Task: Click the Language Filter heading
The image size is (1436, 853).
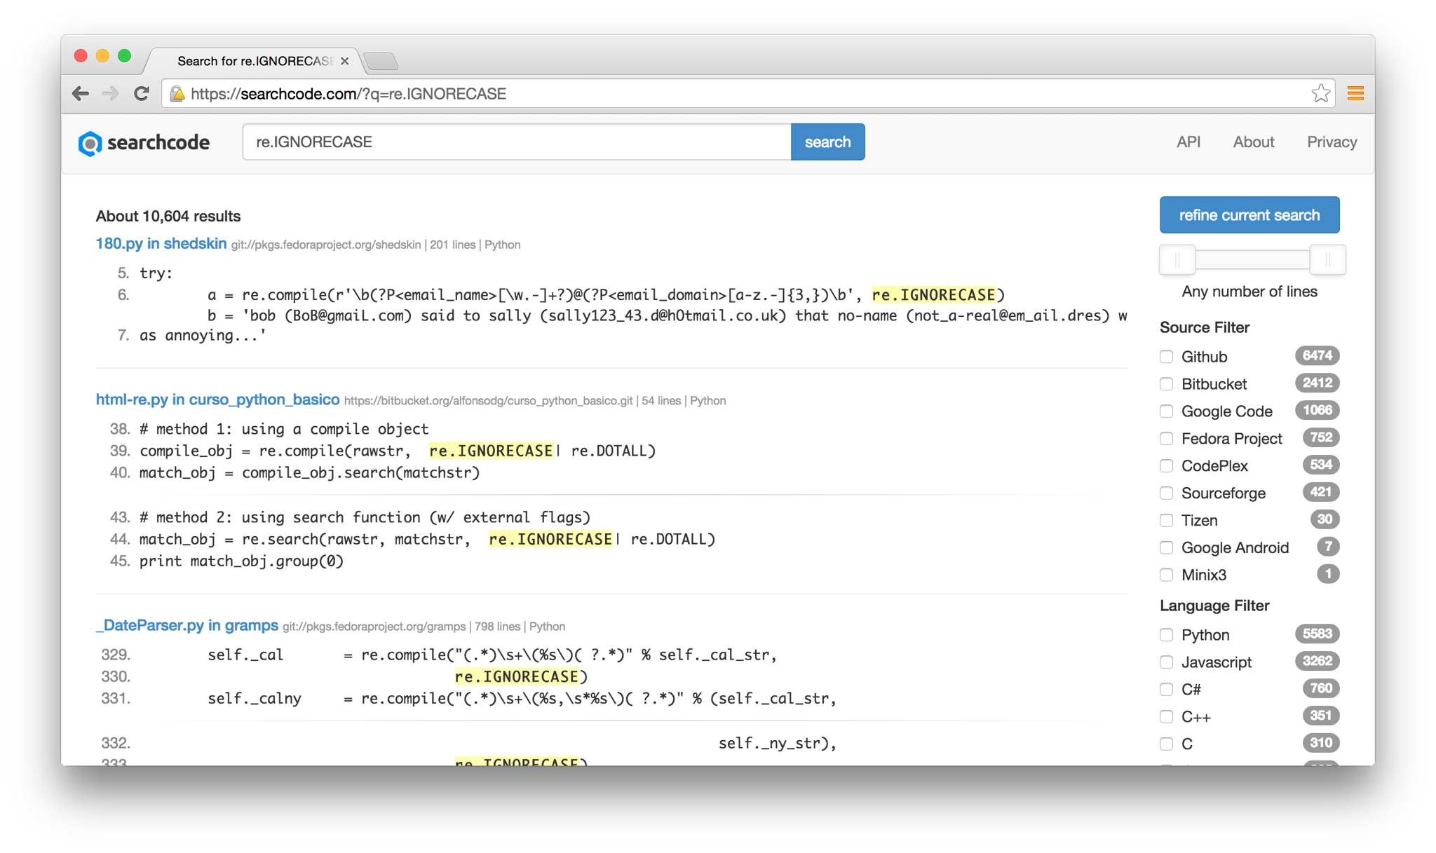Action: [1214, 605]
